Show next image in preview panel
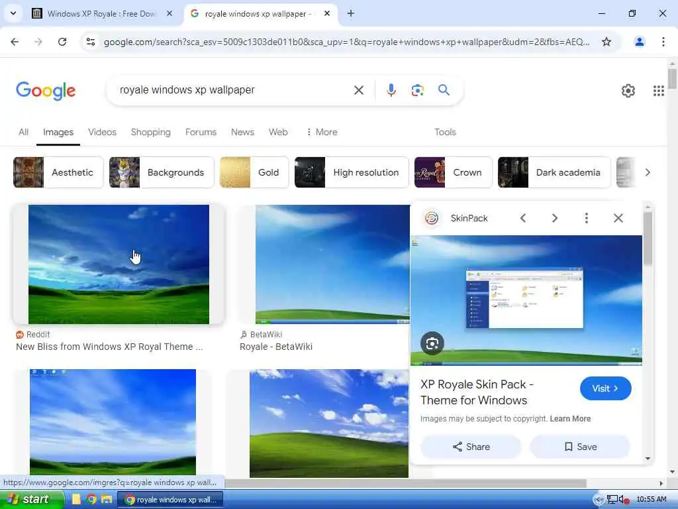 [x=554, y=217]
